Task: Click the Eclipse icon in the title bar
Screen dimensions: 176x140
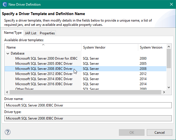Action: (5, 4)
